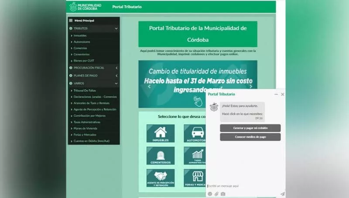Click the camera icon in chat
This screenshot has width=349, height=198.
(223, 194)
